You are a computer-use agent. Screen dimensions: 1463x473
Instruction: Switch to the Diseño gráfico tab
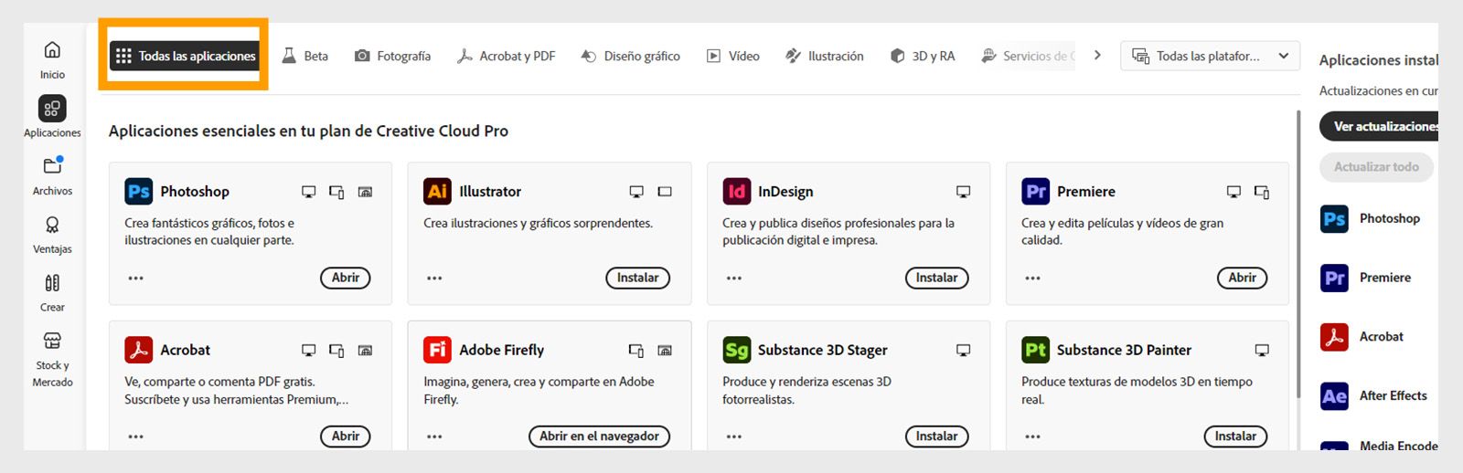pyautogui.click(x=630, y=56)
